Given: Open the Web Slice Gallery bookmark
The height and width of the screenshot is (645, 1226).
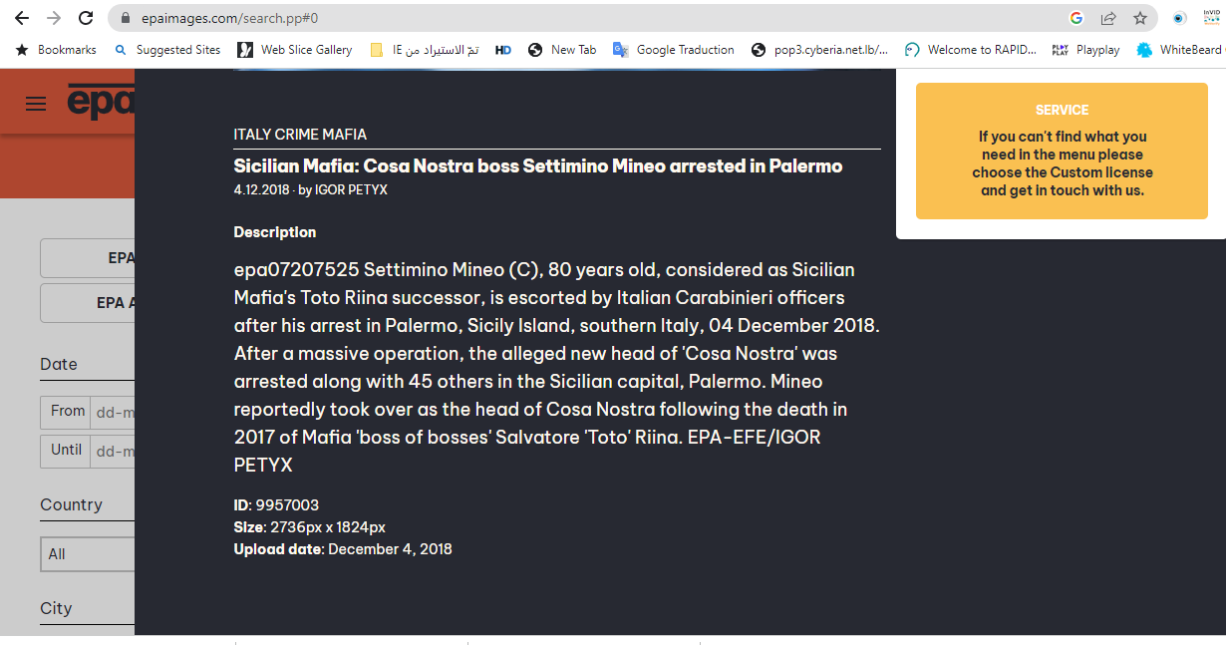Looking at the screenshot, I should [x=296, y=50].
